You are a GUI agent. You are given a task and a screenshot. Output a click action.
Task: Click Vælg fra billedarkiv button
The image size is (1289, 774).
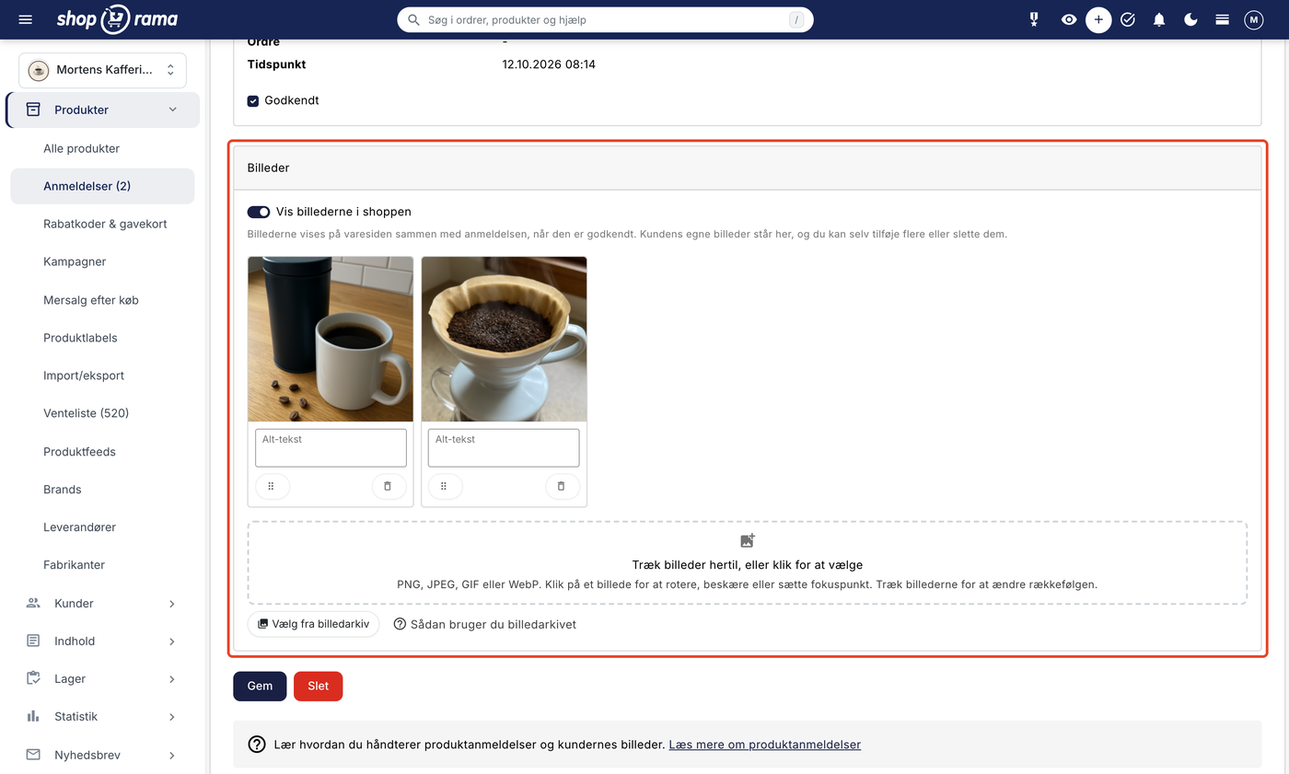point(313,624)
